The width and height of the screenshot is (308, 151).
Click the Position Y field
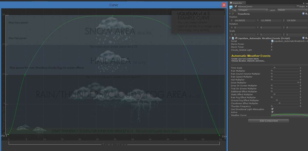pos(271,21)
